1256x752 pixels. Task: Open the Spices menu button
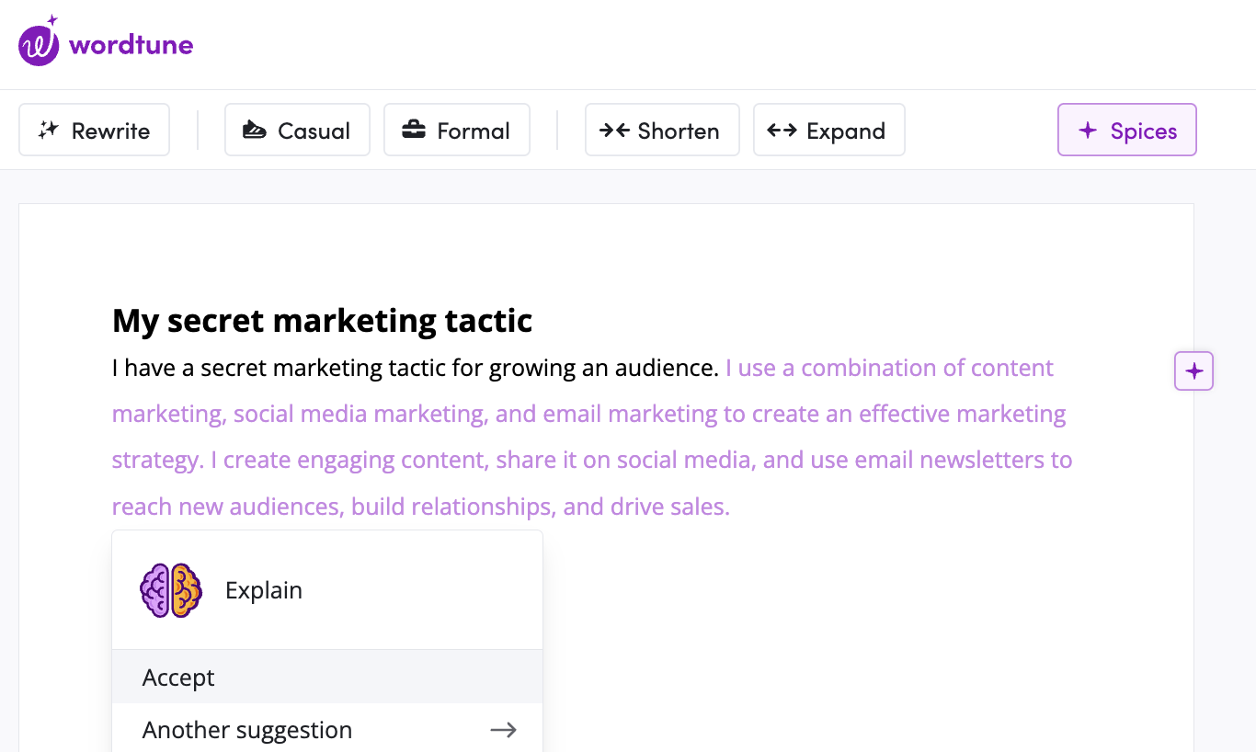pos(1126,131)
